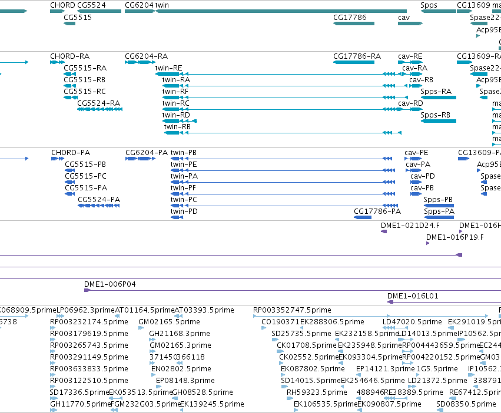Click the LD21372.5prime EST label
This screenshot has width=501, height=413.
(x=438, y=381)
